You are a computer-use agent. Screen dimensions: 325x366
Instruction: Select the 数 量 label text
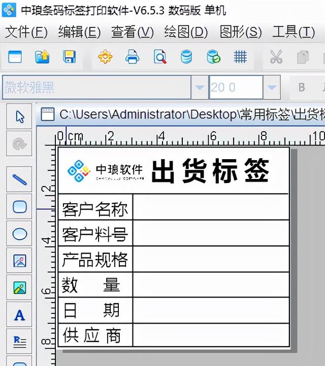[x=91, y=285]
